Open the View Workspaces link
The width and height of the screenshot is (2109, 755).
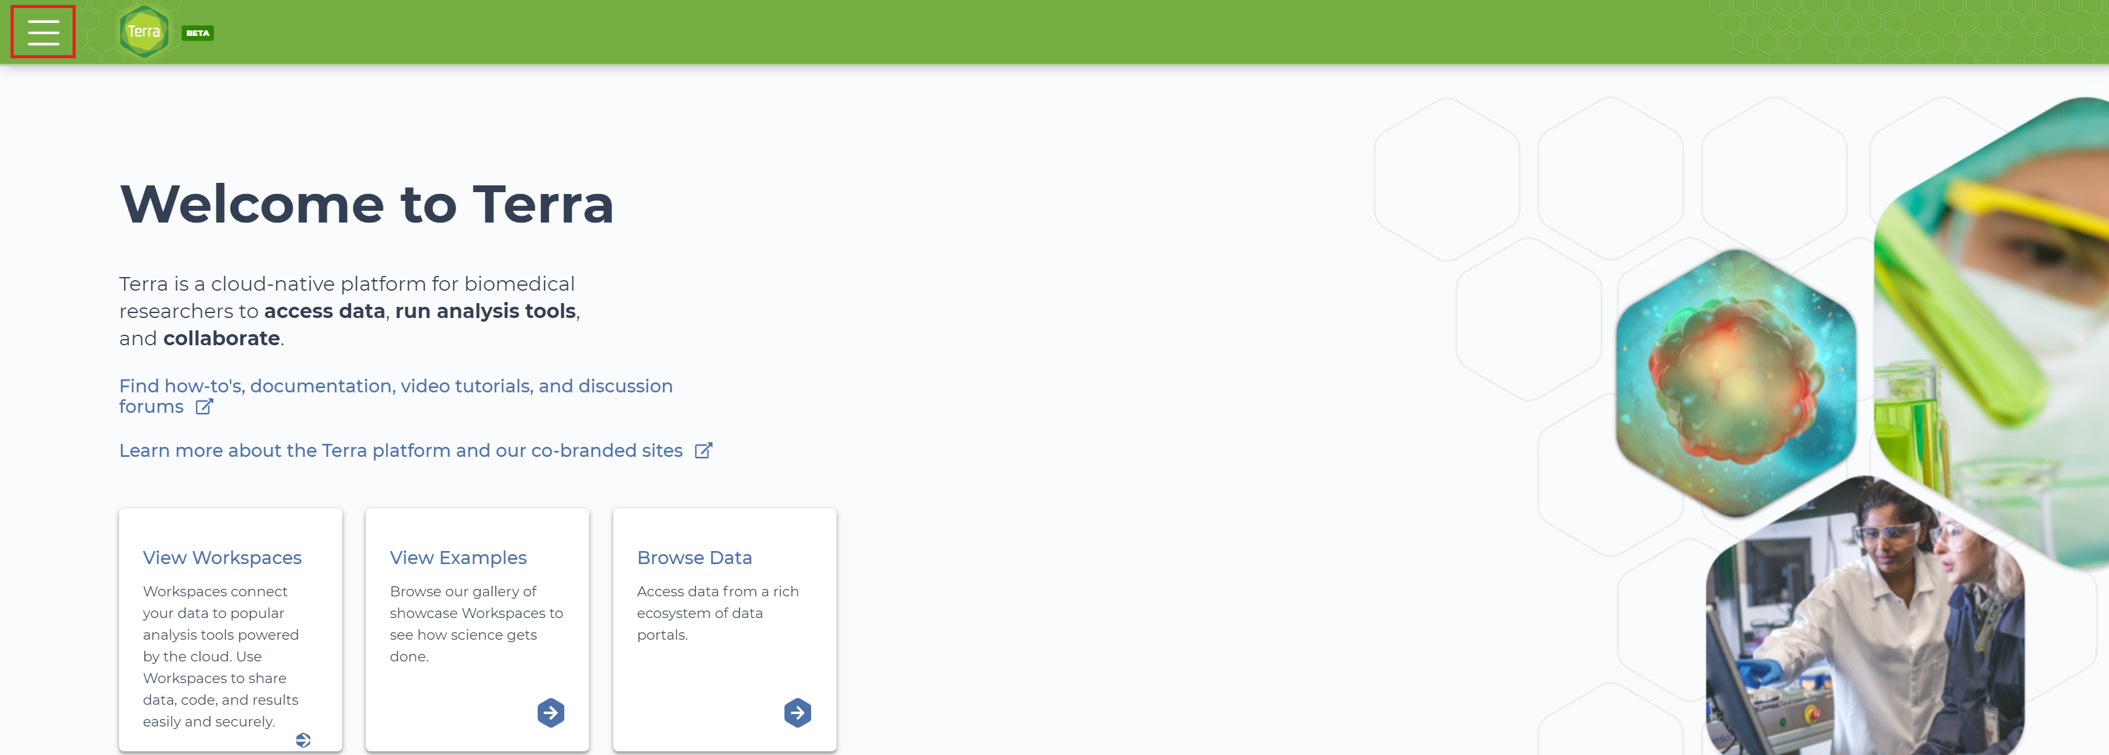[x=222, y=557]
